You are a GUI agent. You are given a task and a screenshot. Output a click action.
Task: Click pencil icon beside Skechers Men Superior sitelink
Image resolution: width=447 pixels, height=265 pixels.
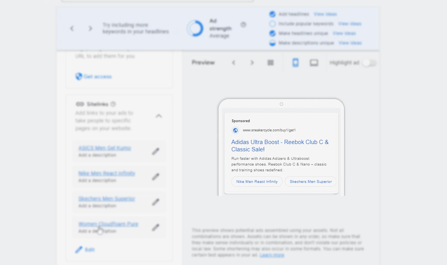155,202
